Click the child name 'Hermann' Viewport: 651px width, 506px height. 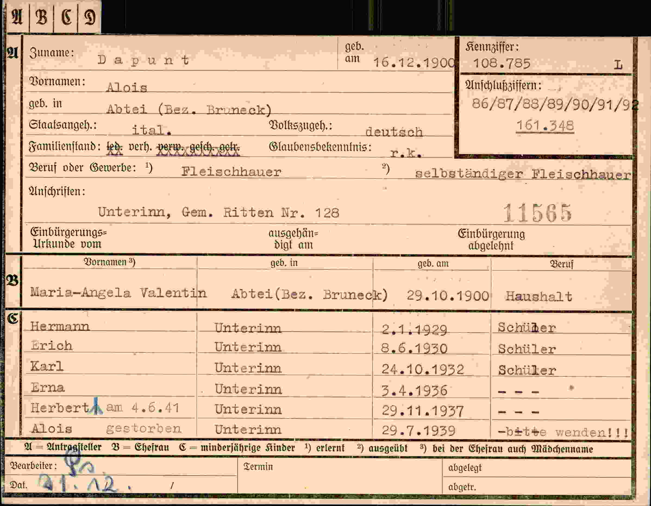[60, 326]
